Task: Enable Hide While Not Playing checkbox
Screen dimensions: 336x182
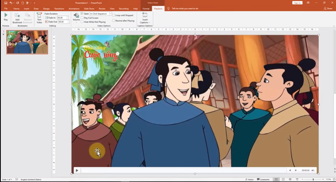Action: (x=82, y=22)
